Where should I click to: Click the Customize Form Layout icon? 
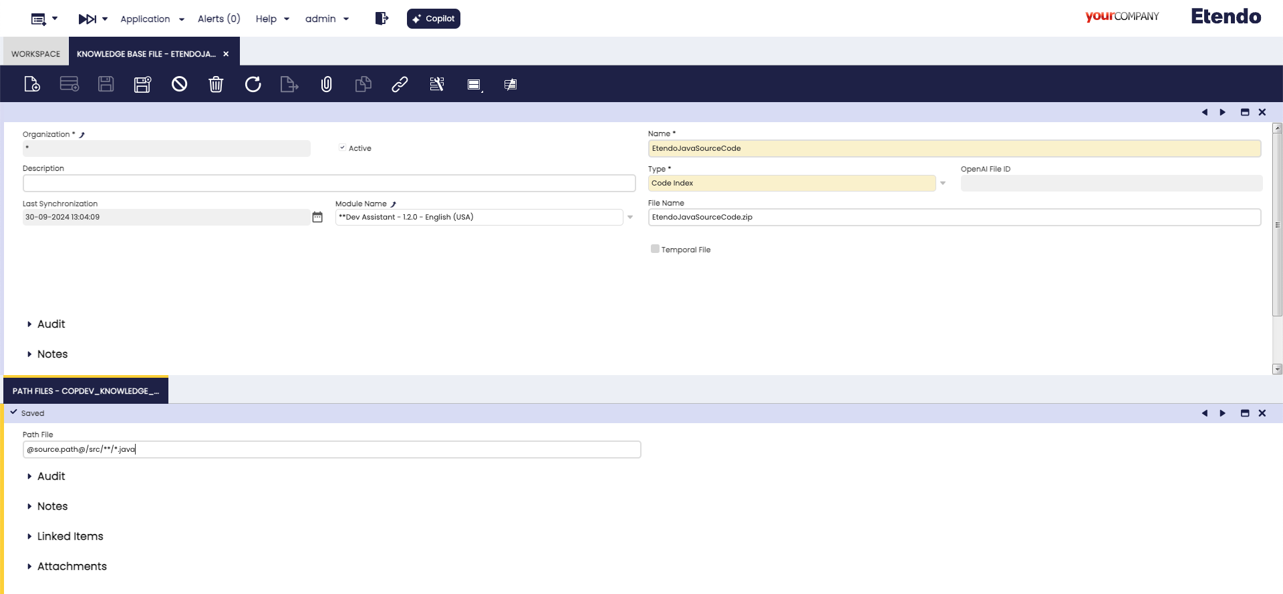coord(436,84)
